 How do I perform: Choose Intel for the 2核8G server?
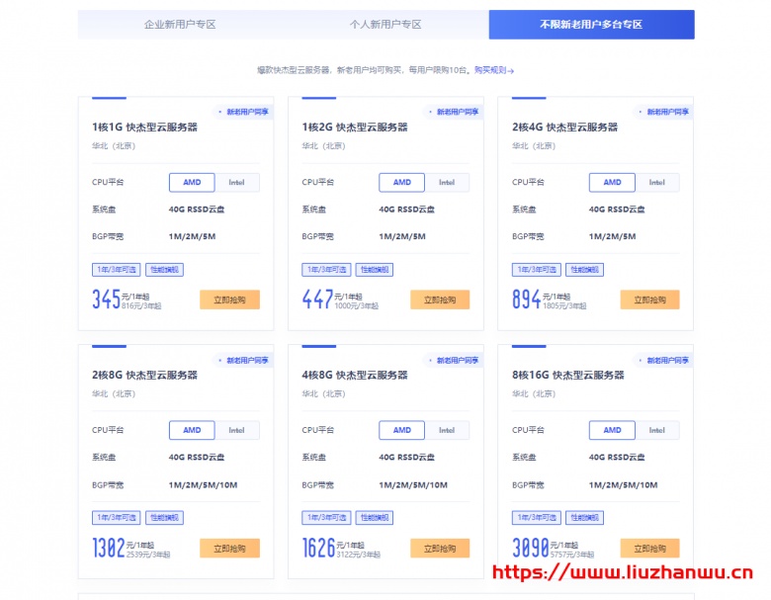coord(237,430)
